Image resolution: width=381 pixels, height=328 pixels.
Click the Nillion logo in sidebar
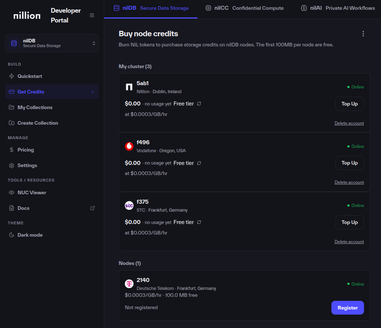(x=27, y=15)
